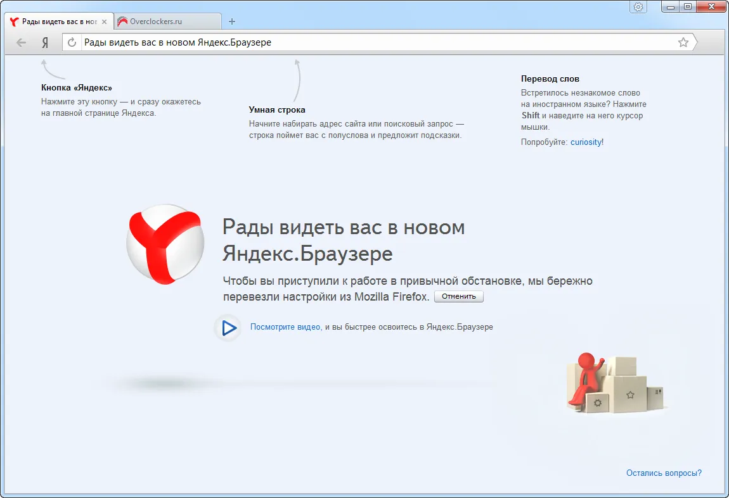Click the 'Умная строка' heading
The height and width of the screenshot is (498, 729).
point(277,110)
